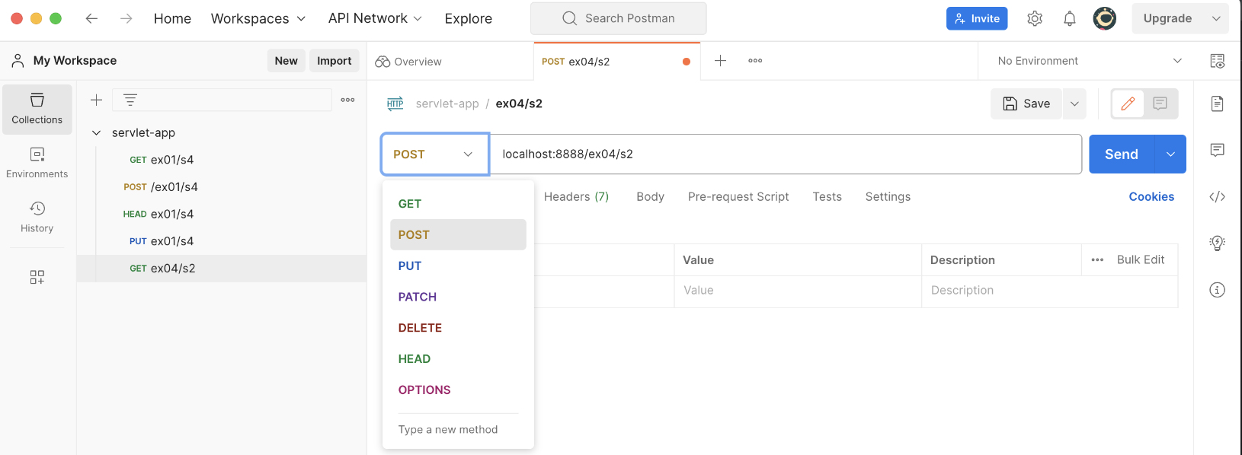
Task: Open the Upgrade dropdown arrow
Action: [1216, 18]
